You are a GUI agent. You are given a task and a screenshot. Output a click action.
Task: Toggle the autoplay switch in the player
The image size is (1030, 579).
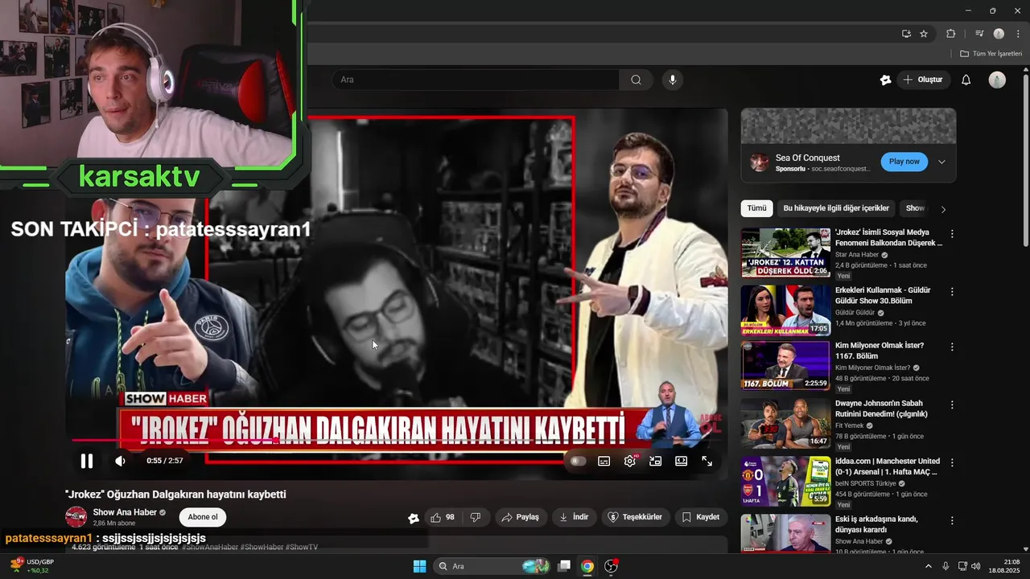(x=577, y=461)
